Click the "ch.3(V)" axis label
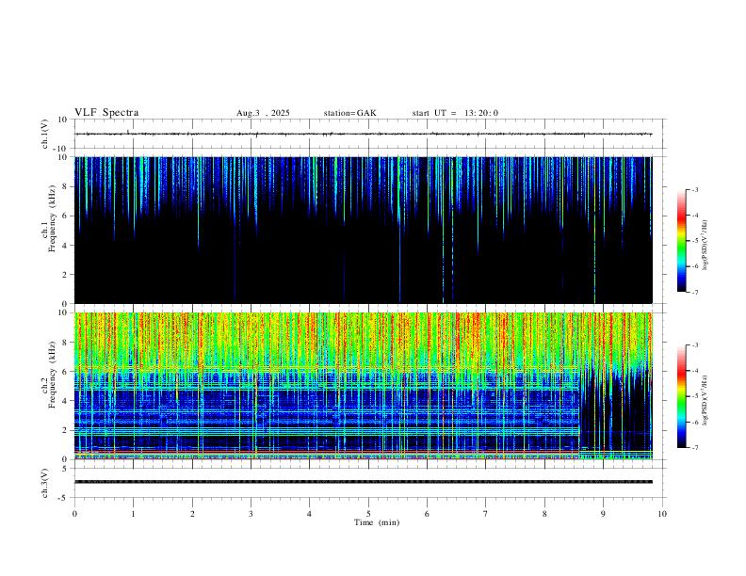 45,483
